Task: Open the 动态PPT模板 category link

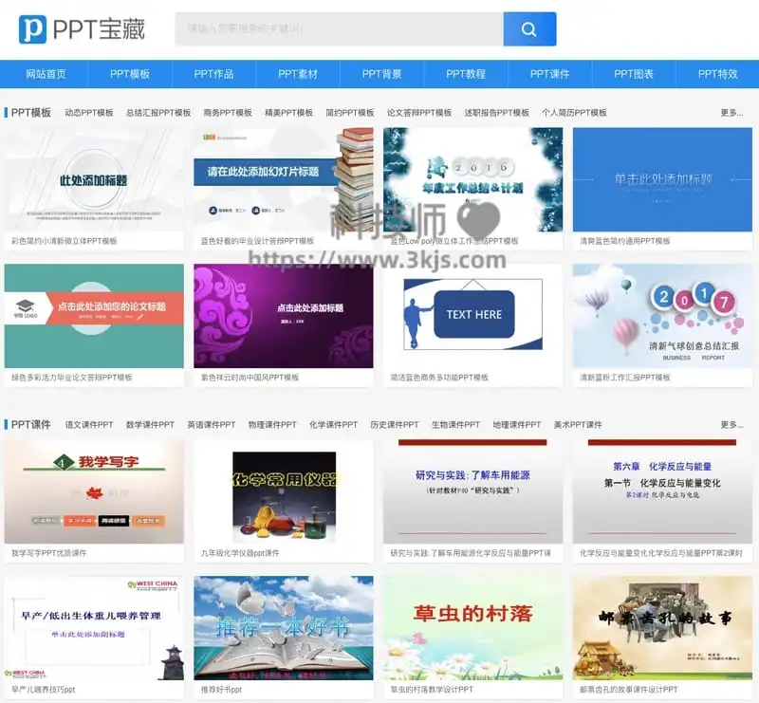Action: point(89,113)
